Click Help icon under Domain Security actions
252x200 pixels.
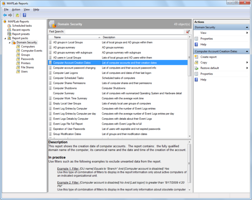pyautogui.click(x=196, y=44)
